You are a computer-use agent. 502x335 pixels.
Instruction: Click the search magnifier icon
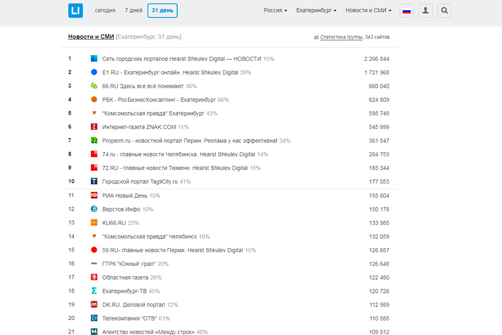pos(444,11)
